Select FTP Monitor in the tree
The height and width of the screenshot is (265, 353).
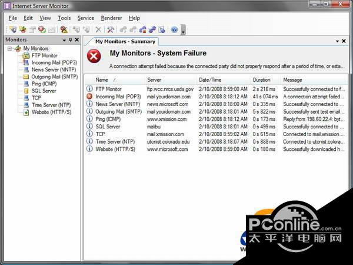(x=45, y=55)
